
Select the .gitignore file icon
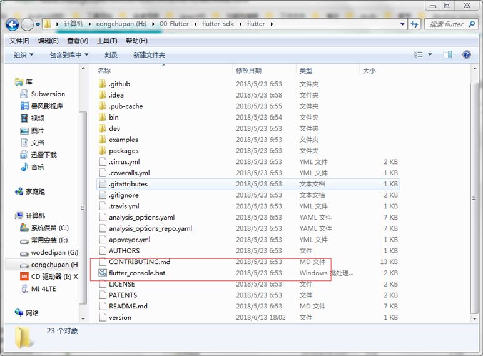103,195
